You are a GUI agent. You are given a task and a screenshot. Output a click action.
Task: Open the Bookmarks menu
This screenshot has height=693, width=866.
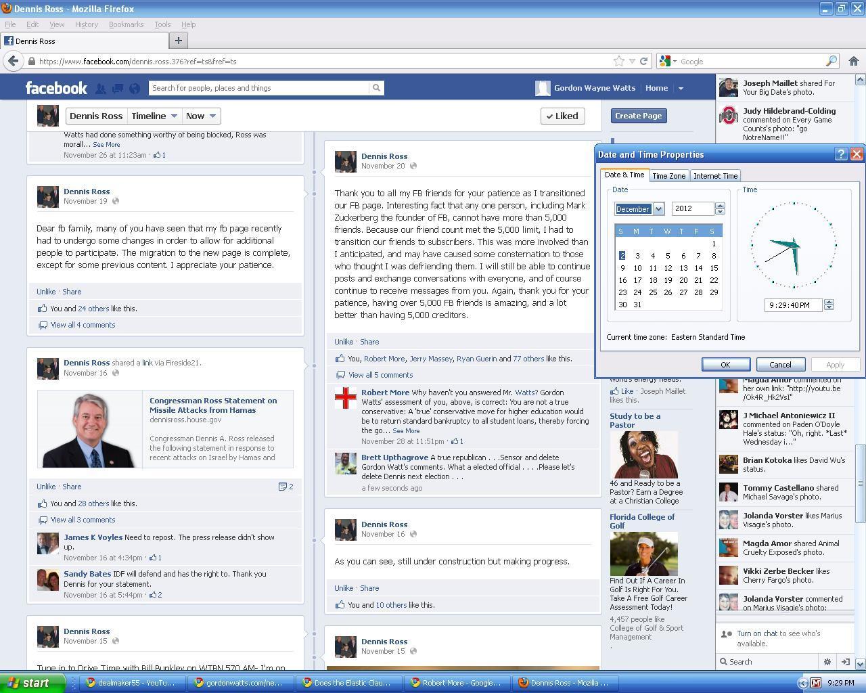126,24
